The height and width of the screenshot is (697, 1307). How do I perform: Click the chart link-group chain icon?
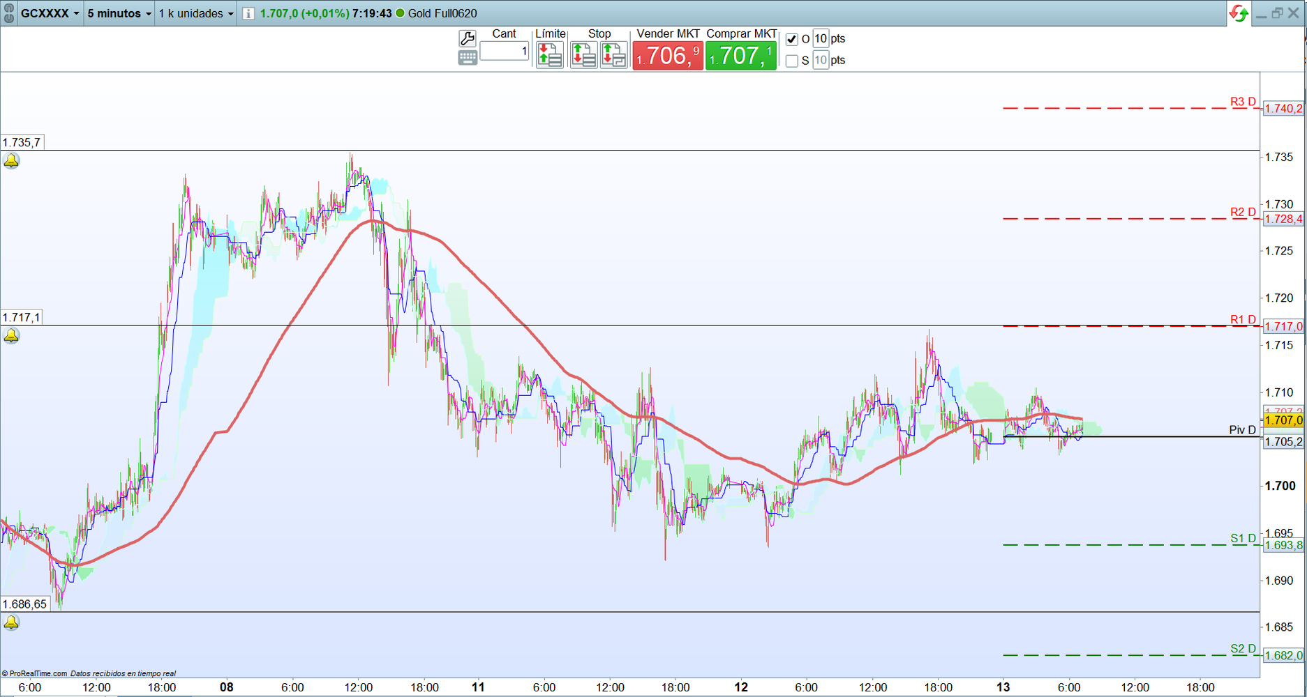[x=8, y=13]
